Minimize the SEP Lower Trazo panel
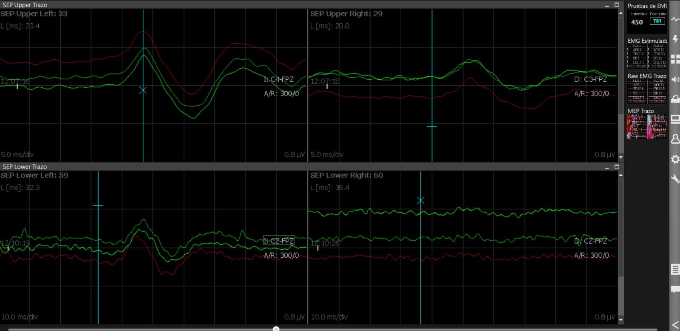 coord(607,167)
